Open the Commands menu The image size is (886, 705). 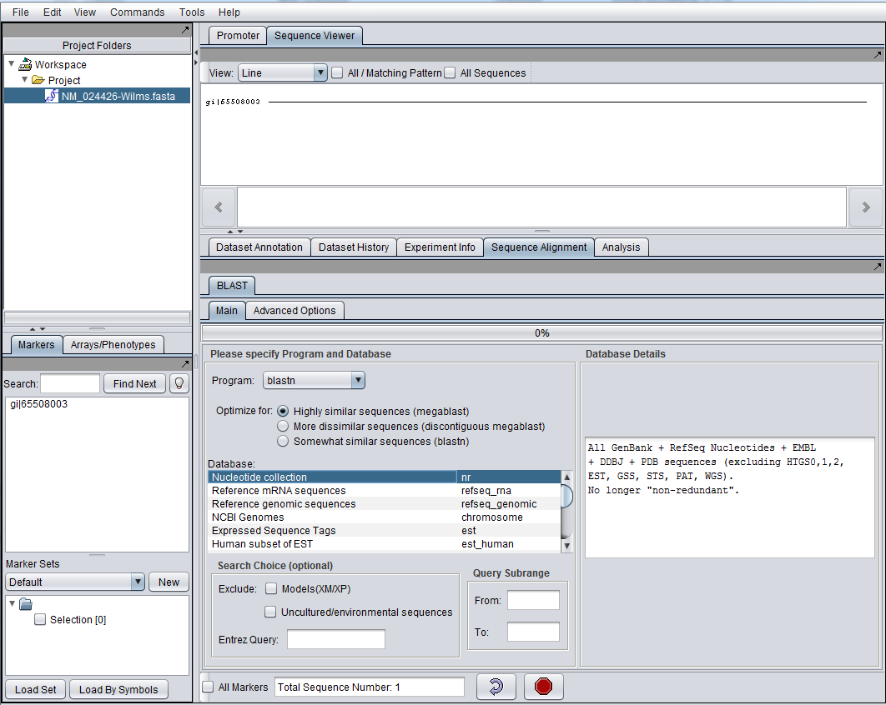[x=137, y=12]
